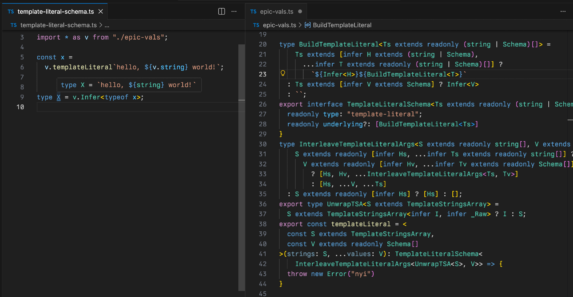Open more actions menu in left editor
This screenshot has height=297, width=573.
click(x=234, y=11)
